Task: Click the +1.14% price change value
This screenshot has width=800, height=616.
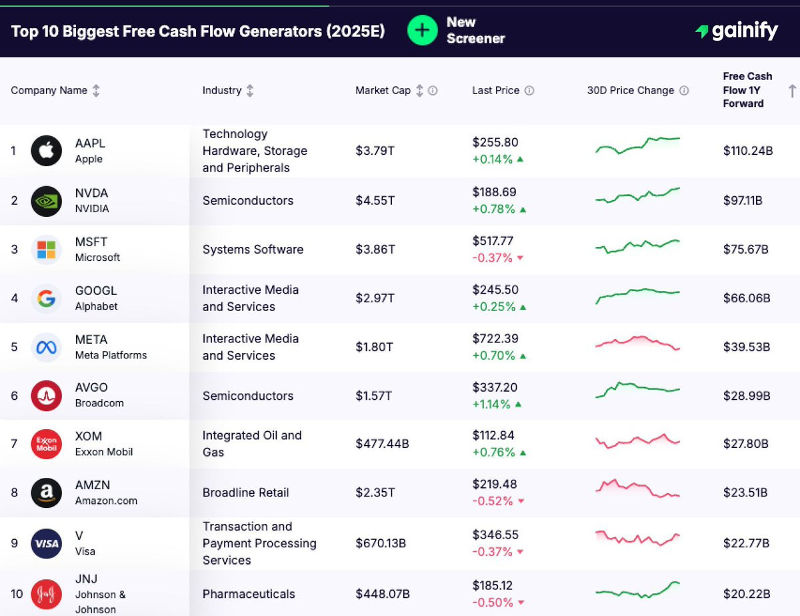Action: click(x=491, y=404)
